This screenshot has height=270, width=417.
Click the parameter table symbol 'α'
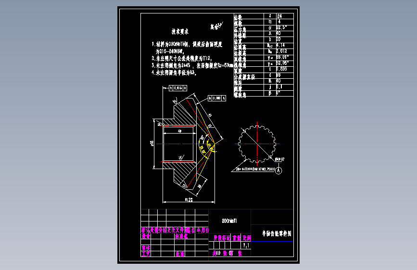270,28
